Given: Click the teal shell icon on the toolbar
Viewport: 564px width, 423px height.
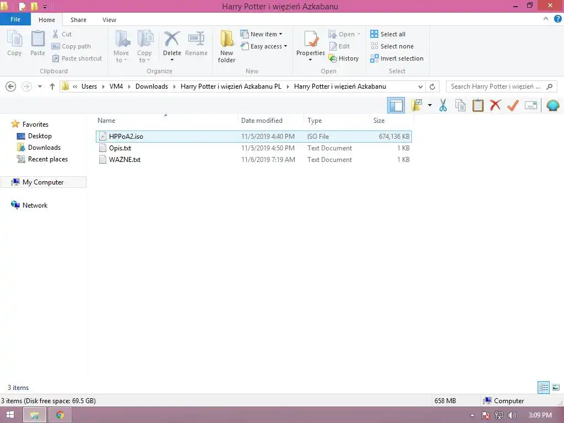Looking at the screenshot, I should (553, 105).
